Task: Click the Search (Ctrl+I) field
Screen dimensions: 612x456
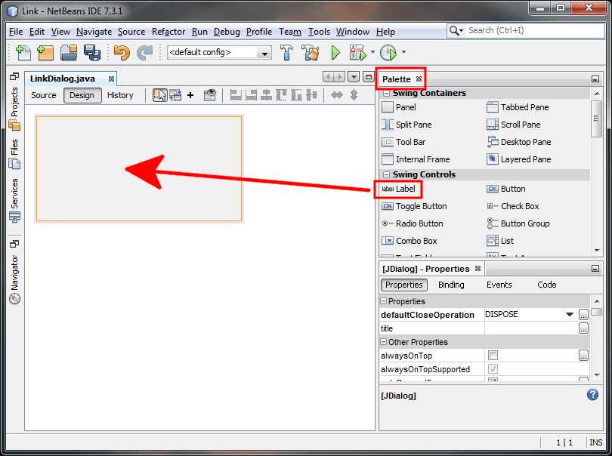Action: click(x=535, y=30)
